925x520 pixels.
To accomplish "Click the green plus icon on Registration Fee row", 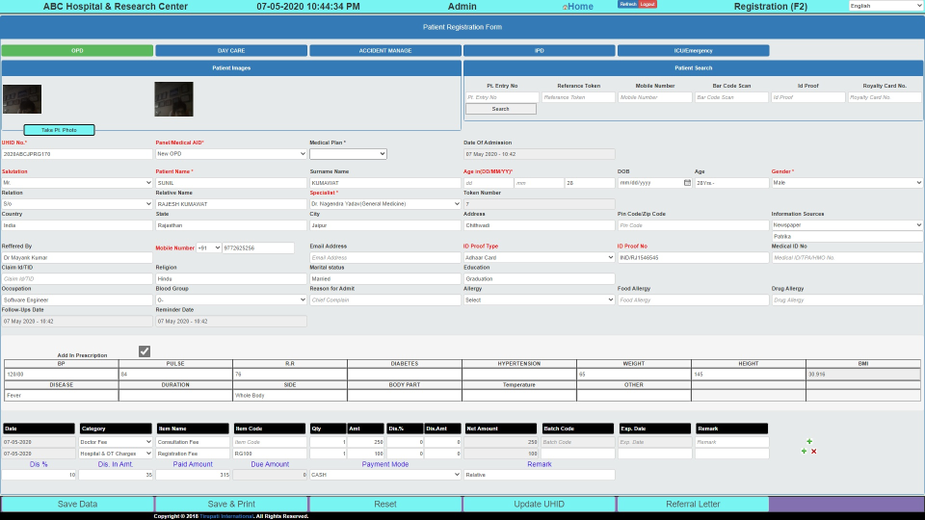I will pyautogui.click(x=804, y=451).
